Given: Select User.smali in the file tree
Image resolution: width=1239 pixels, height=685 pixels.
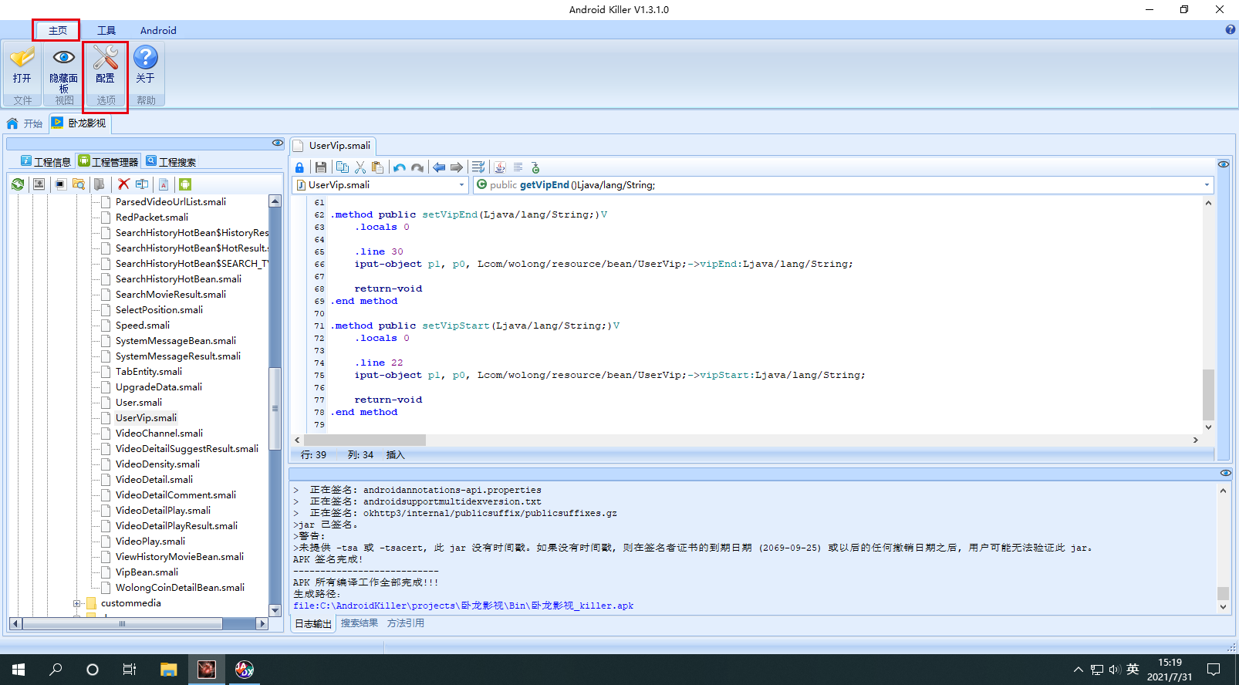Looking at the screenshot, I should [139, 403].
